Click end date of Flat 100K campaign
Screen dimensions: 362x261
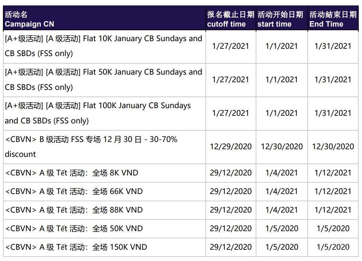pyautogui.click(x=333, y=113)
